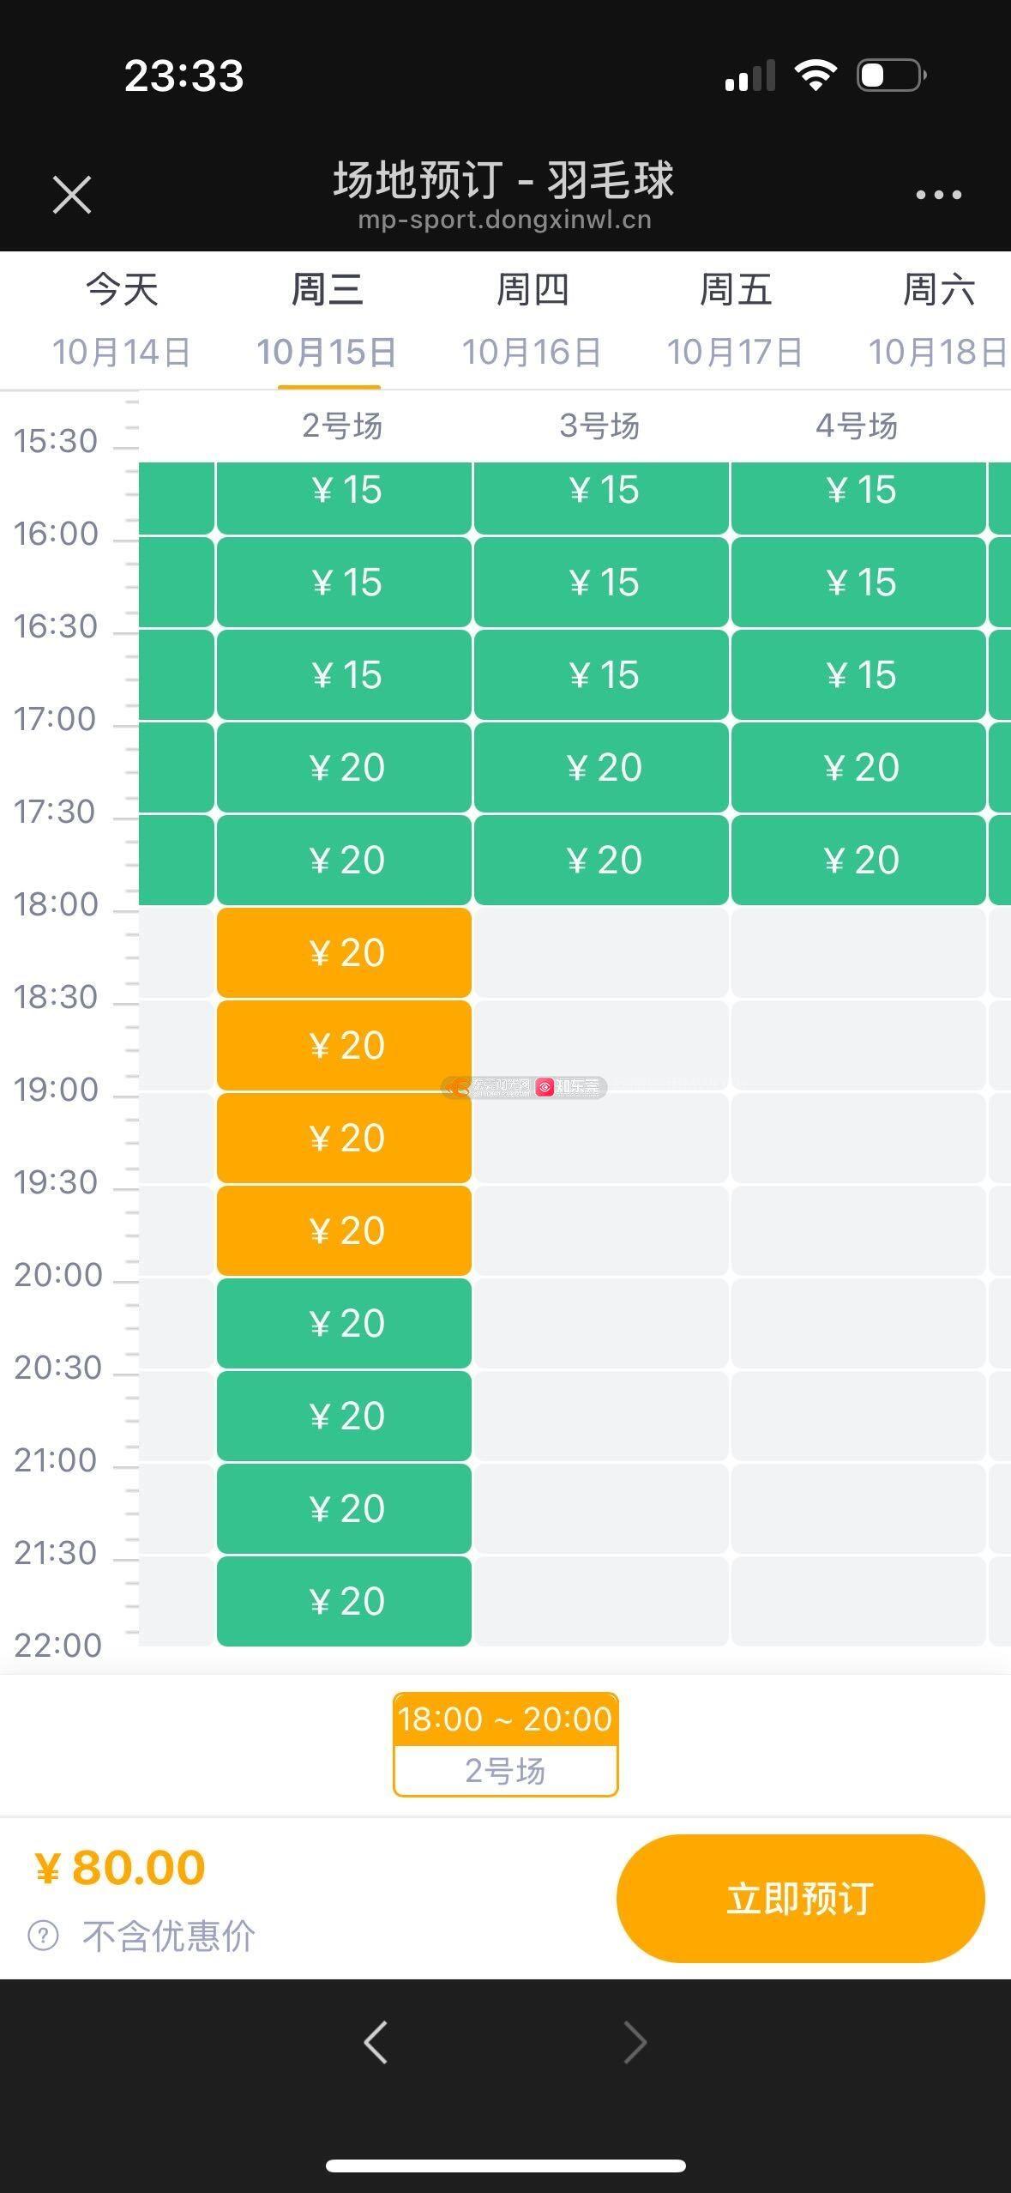This screenshot has width=1011, height=2193.
Task: Tap the 不含优惠价 price note
Action: (x=169, y=1936)
